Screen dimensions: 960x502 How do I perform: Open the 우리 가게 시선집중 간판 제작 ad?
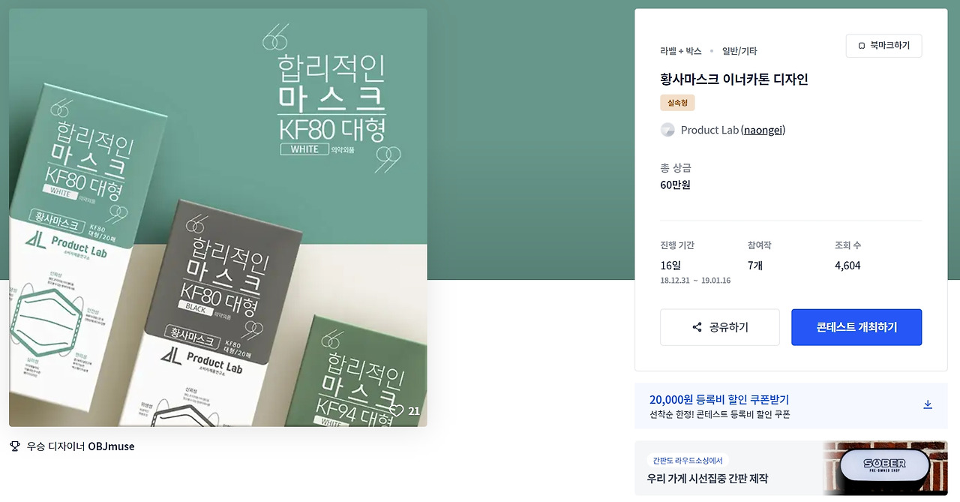click(707, 479)
